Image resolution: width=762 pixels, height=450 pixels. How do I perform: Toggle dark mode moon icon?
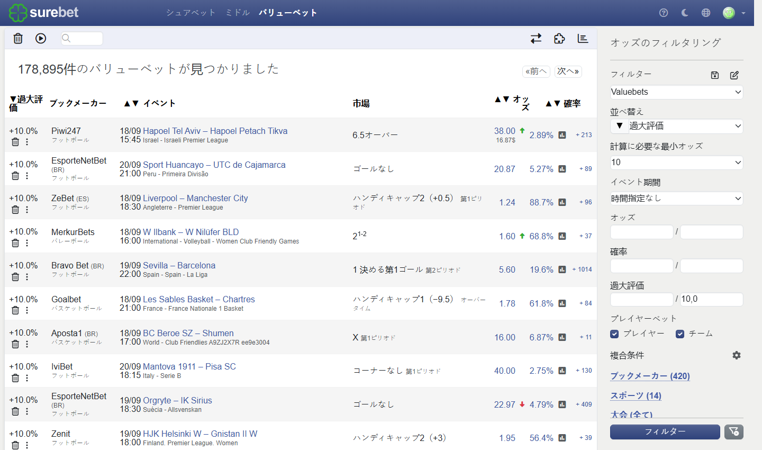[x=685, y=13]
